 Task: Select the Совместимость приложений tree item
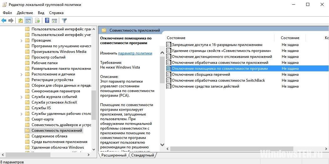(x=57, y=131)
